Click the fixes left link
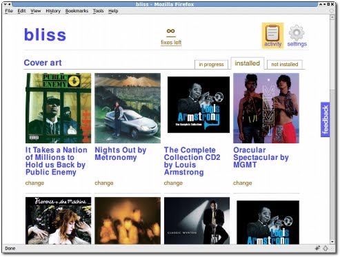Screen dimensions: 340x257 click(x=171, y=43)
